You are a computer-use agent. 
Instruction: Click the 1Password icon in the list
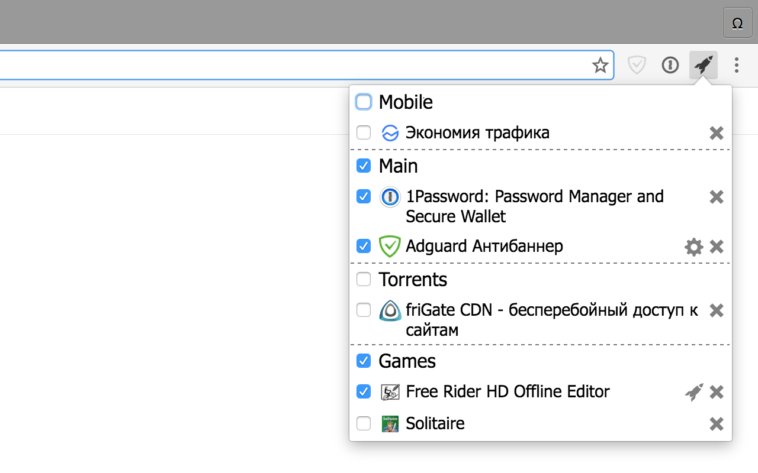(390, 197)
